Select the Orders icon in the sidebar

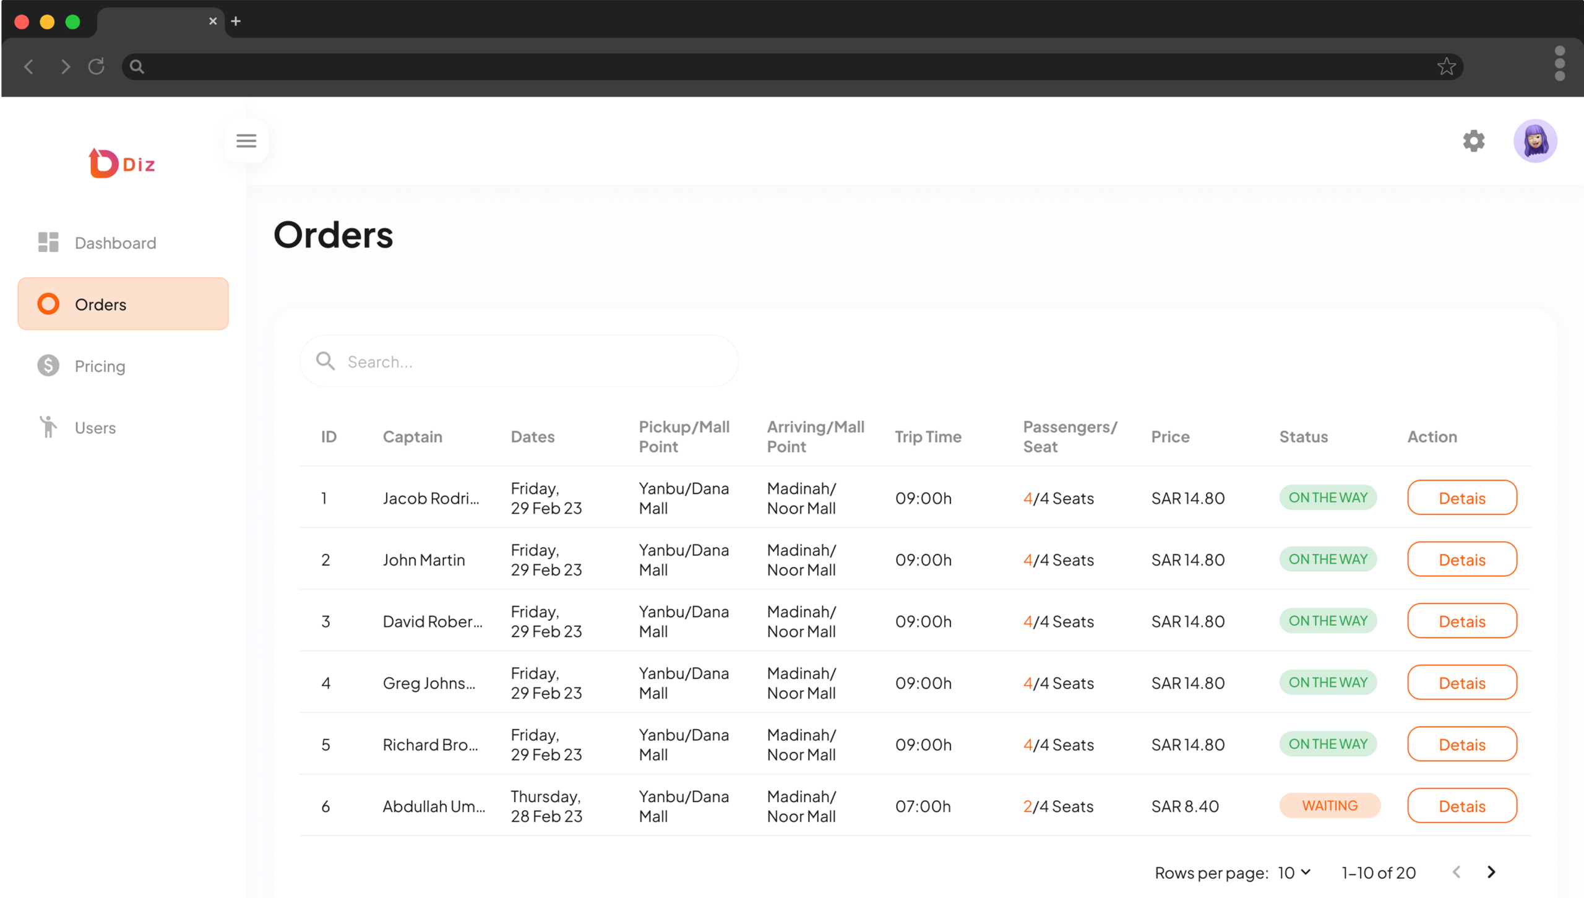click(x=48, y=304)
